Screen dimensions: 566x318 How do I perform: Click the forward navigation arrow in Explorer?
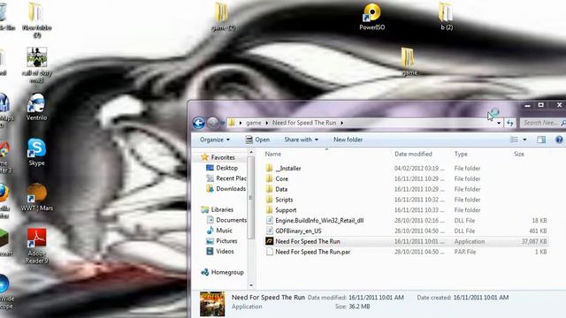[x=212, y=123]
